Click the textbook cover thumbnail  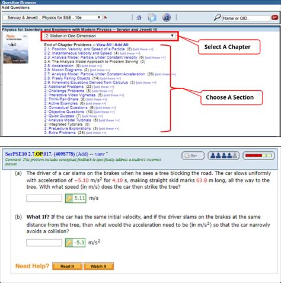(16, 49)
